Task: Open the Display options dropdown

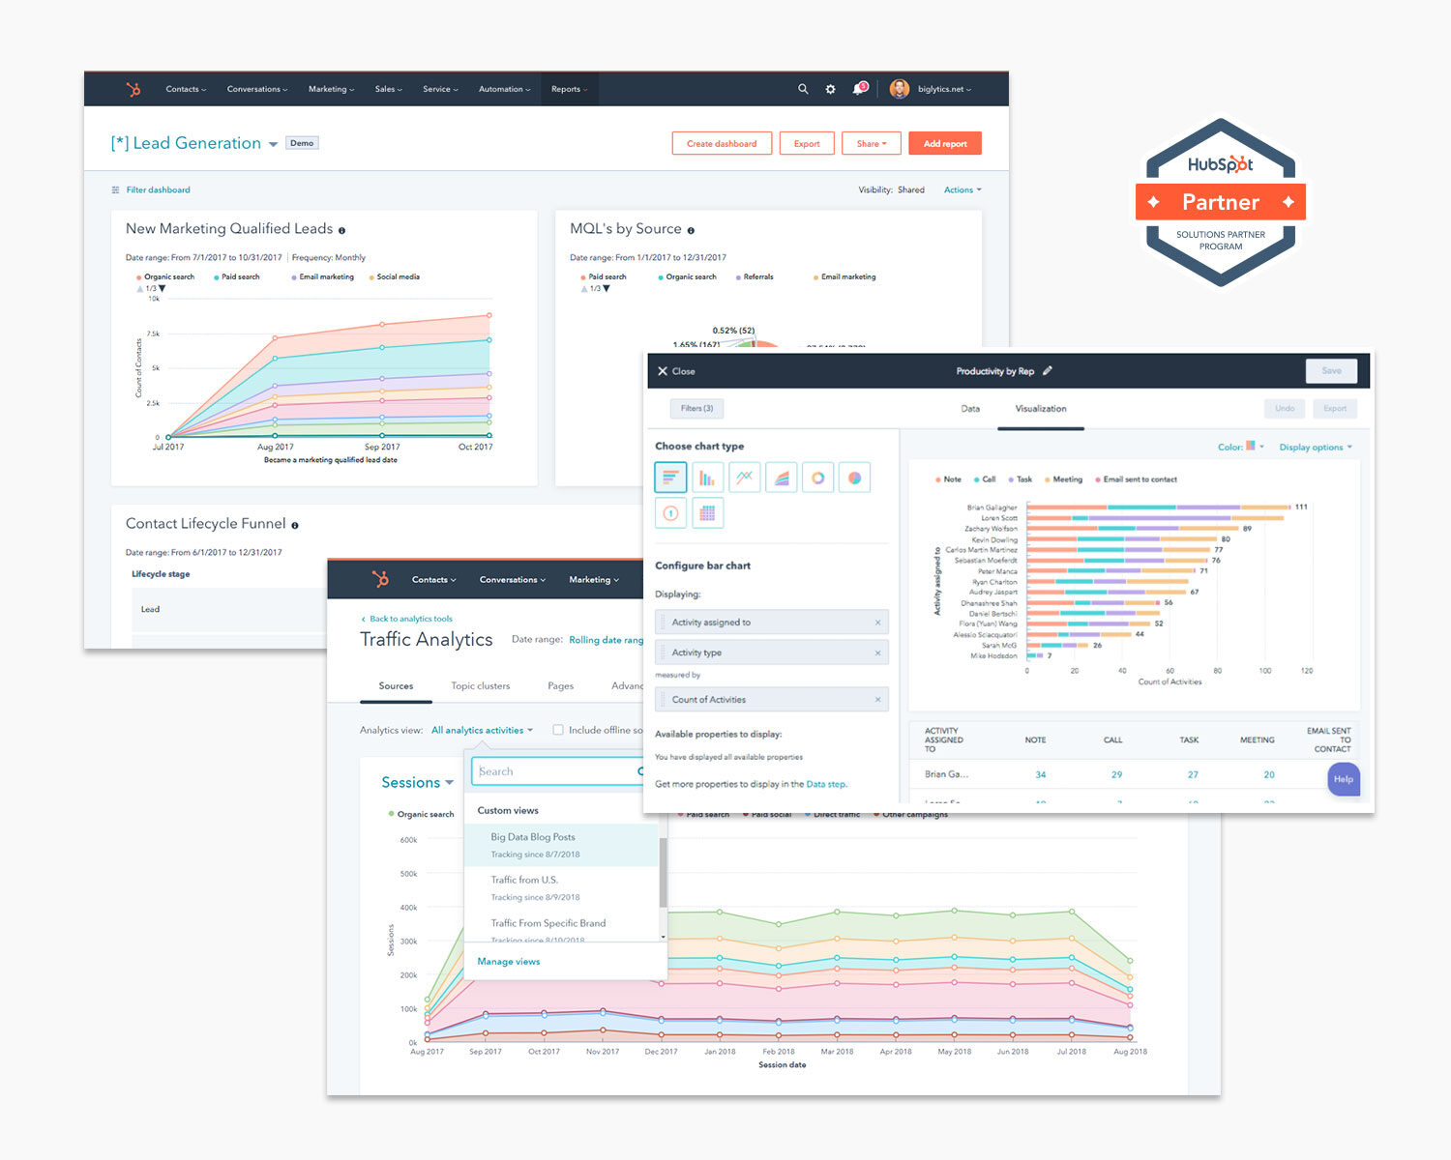Action: pos(1316,447)
